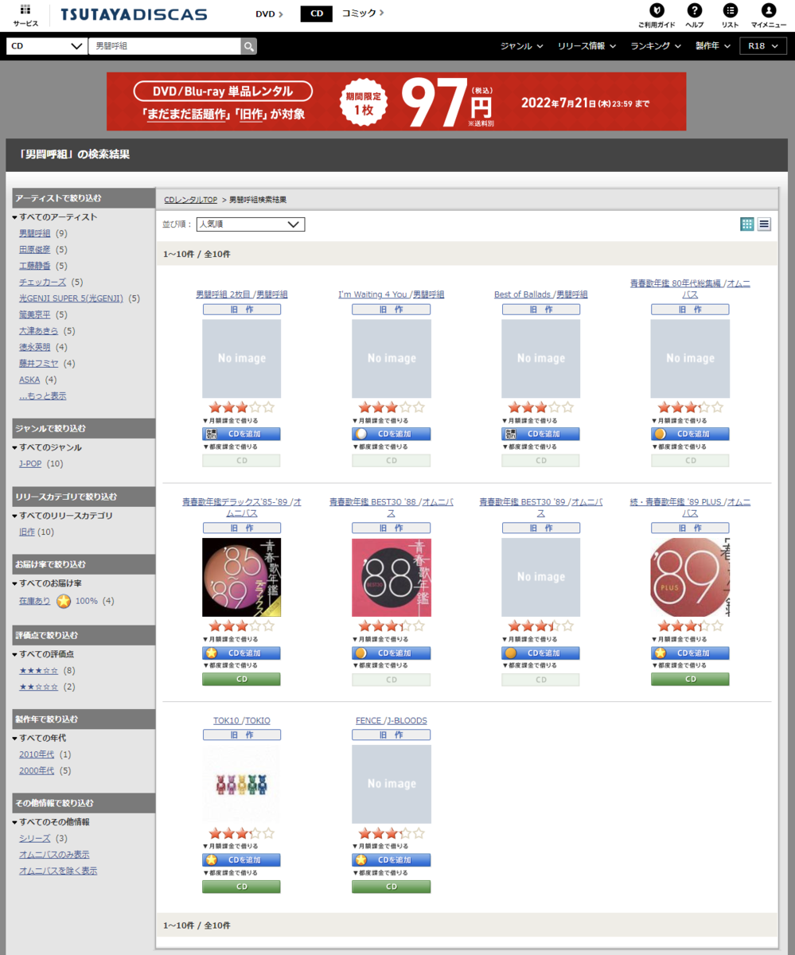The image size is (795, 955).
Task: Add 青春歌年鑑デラックス'85-'89 with CDを追加
Action: pyautogui.click(x=241, y=653)
